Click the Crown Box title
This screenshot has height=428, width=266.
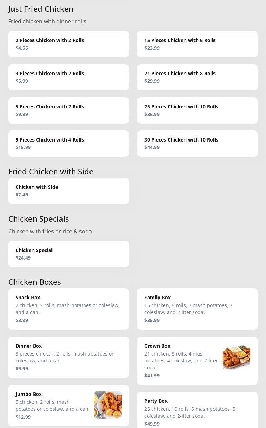click(157, 346)
